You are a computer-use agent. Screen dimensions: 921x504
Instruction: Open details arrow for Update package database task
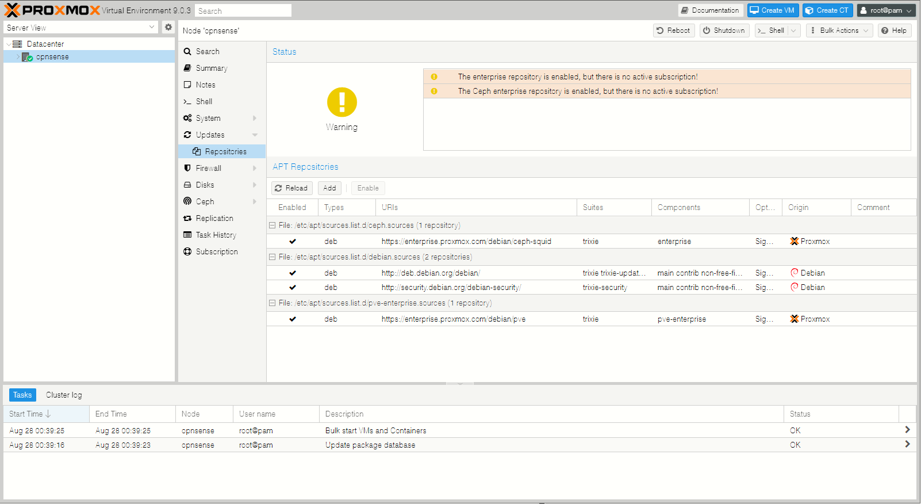[x=907, y=444]
